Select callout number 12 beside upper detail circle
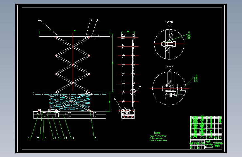 (189, 33)
